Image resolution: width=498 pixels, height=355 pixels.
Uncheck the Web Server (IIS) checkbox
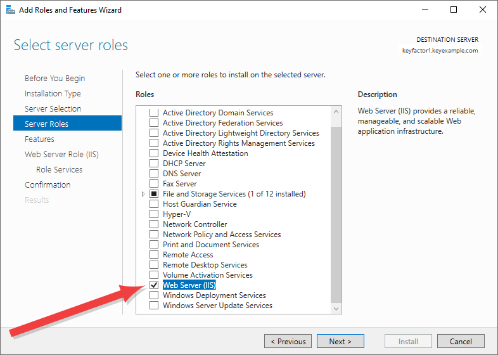[154, 285]
